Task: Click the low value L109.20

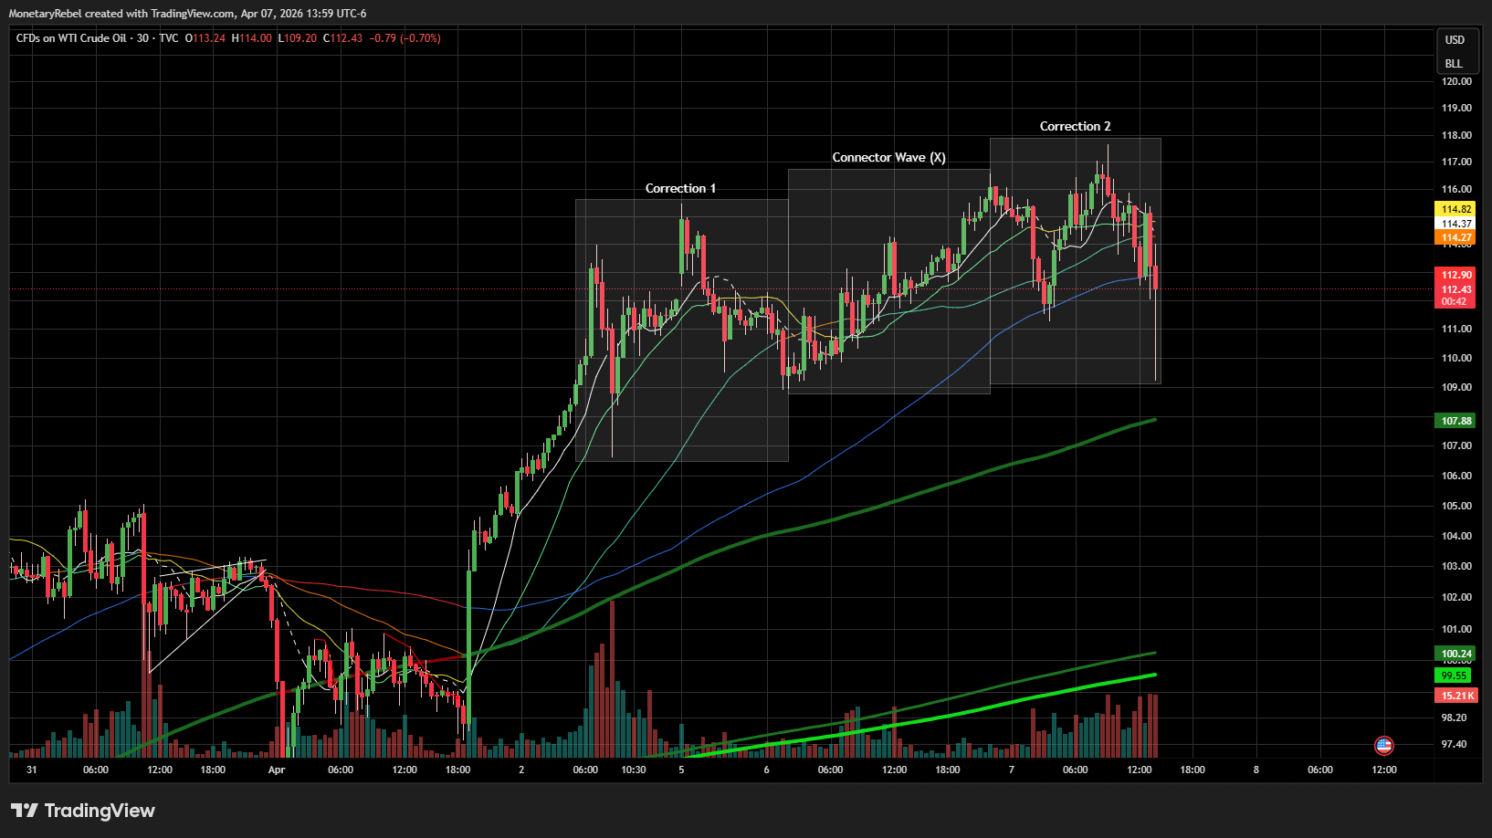Action: click(x=298, y=38)
